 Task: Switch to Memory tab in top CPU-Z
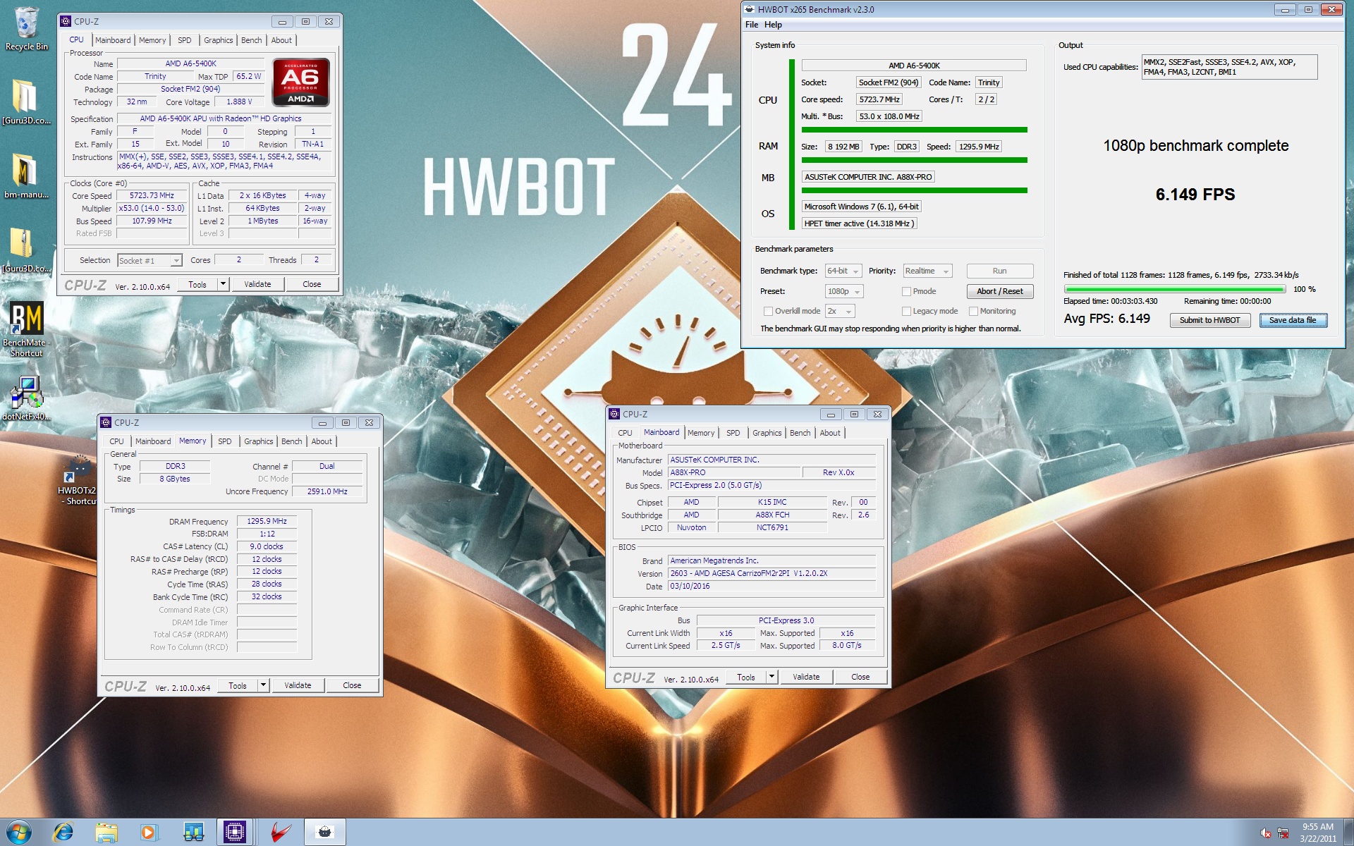pyautogui.click(x=152, y=40)
